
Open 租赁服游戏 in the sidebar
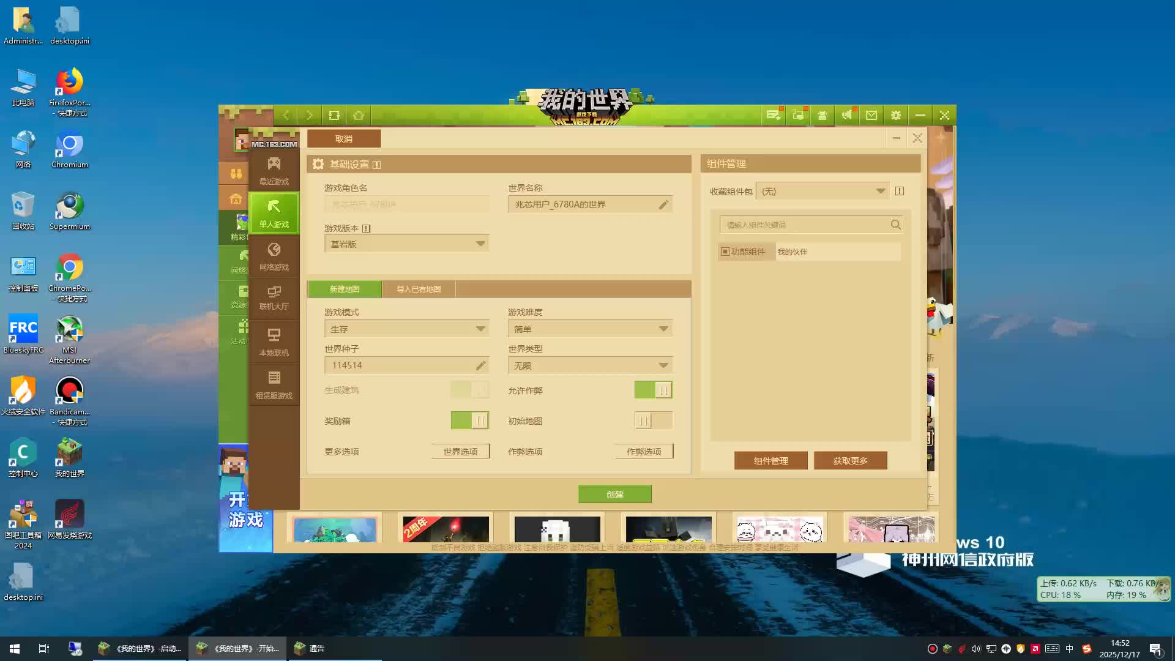274,384
